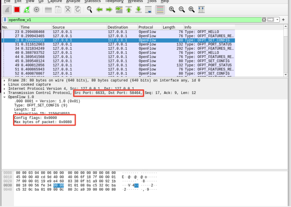Toggle auto-scroll during live capture
The height and width of the screenshot is (207, 291).
coord(148,9)
